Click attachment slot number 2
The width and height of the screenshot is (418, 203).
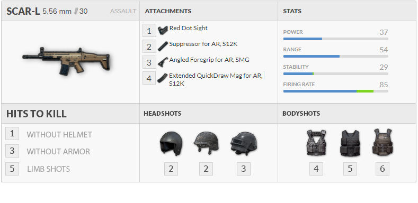(x=149, y=47)
